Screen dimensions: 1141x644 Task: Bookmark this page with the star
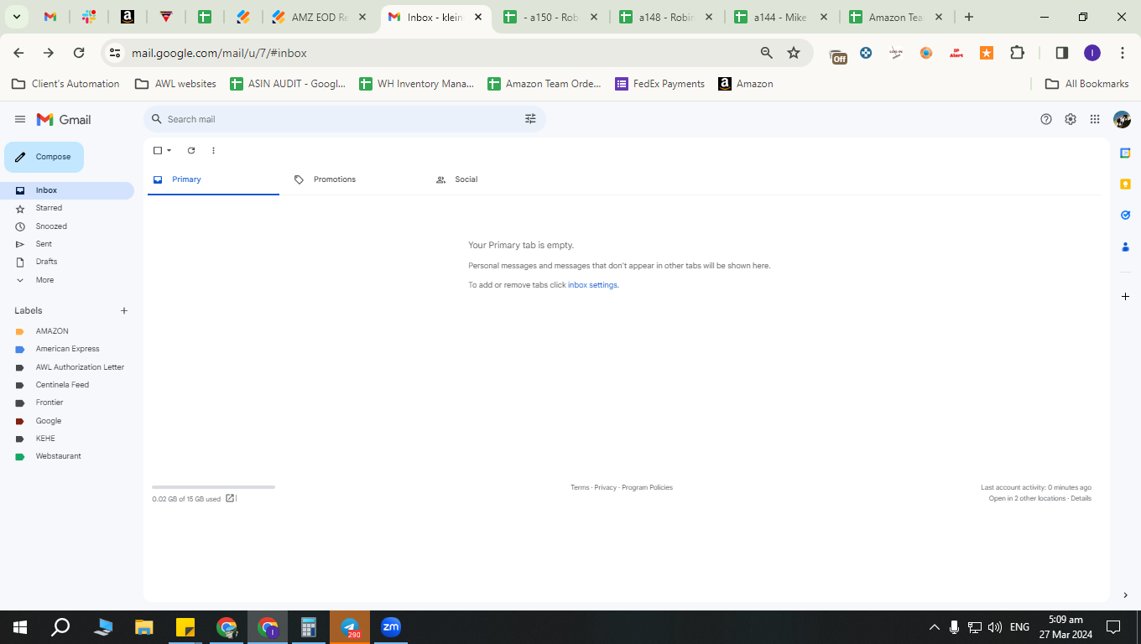(x=794, y=53)
